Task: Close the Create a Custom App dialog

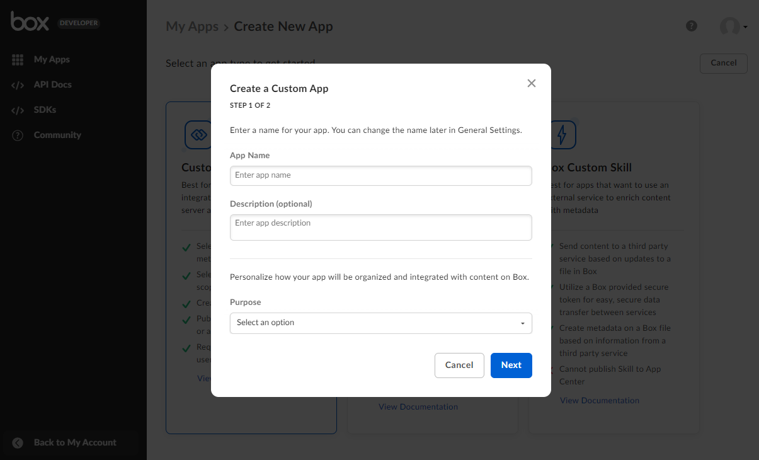Action: point(531,83)
